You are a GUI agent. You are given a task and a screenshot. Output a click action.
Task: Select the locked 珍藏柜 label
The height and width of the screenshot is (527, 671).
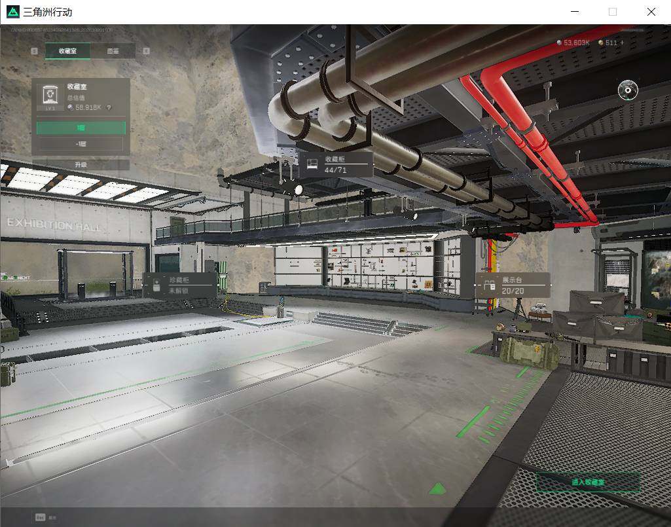click(180, 285)
